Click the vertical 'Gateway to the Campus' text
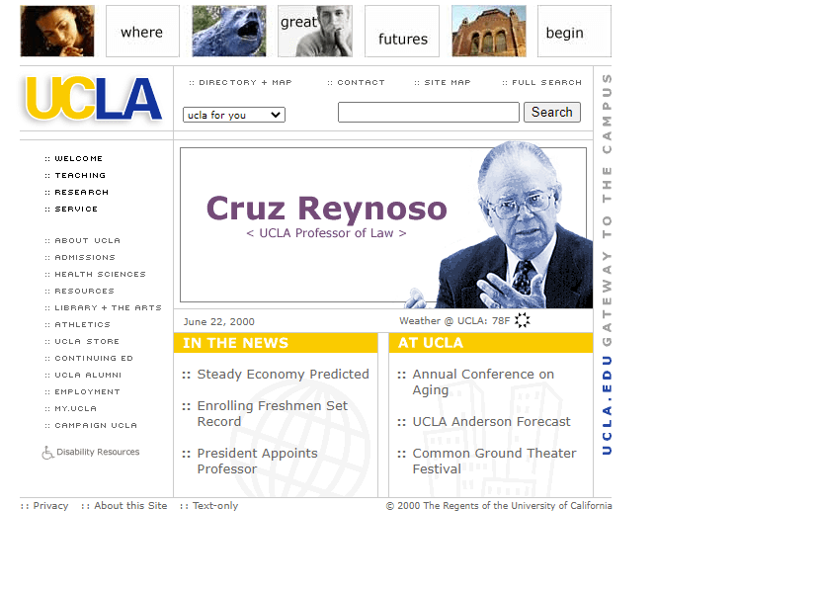820x593 pixels. pyautogui.click(x=607, y=210)
